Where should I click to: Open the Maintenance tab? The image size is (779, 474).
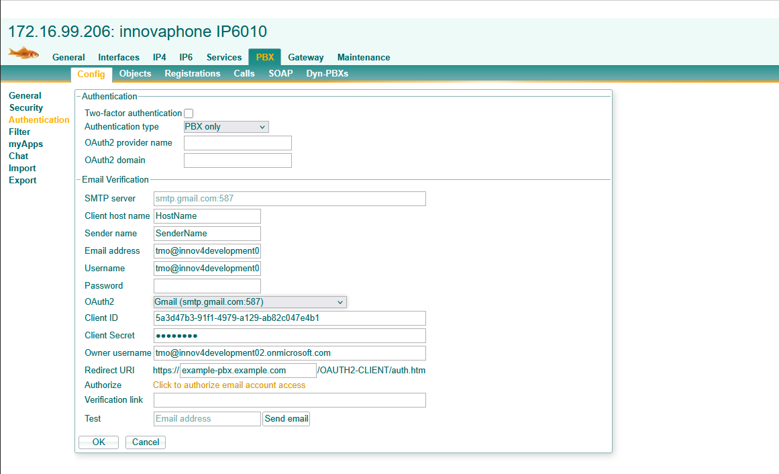[363, 58]
